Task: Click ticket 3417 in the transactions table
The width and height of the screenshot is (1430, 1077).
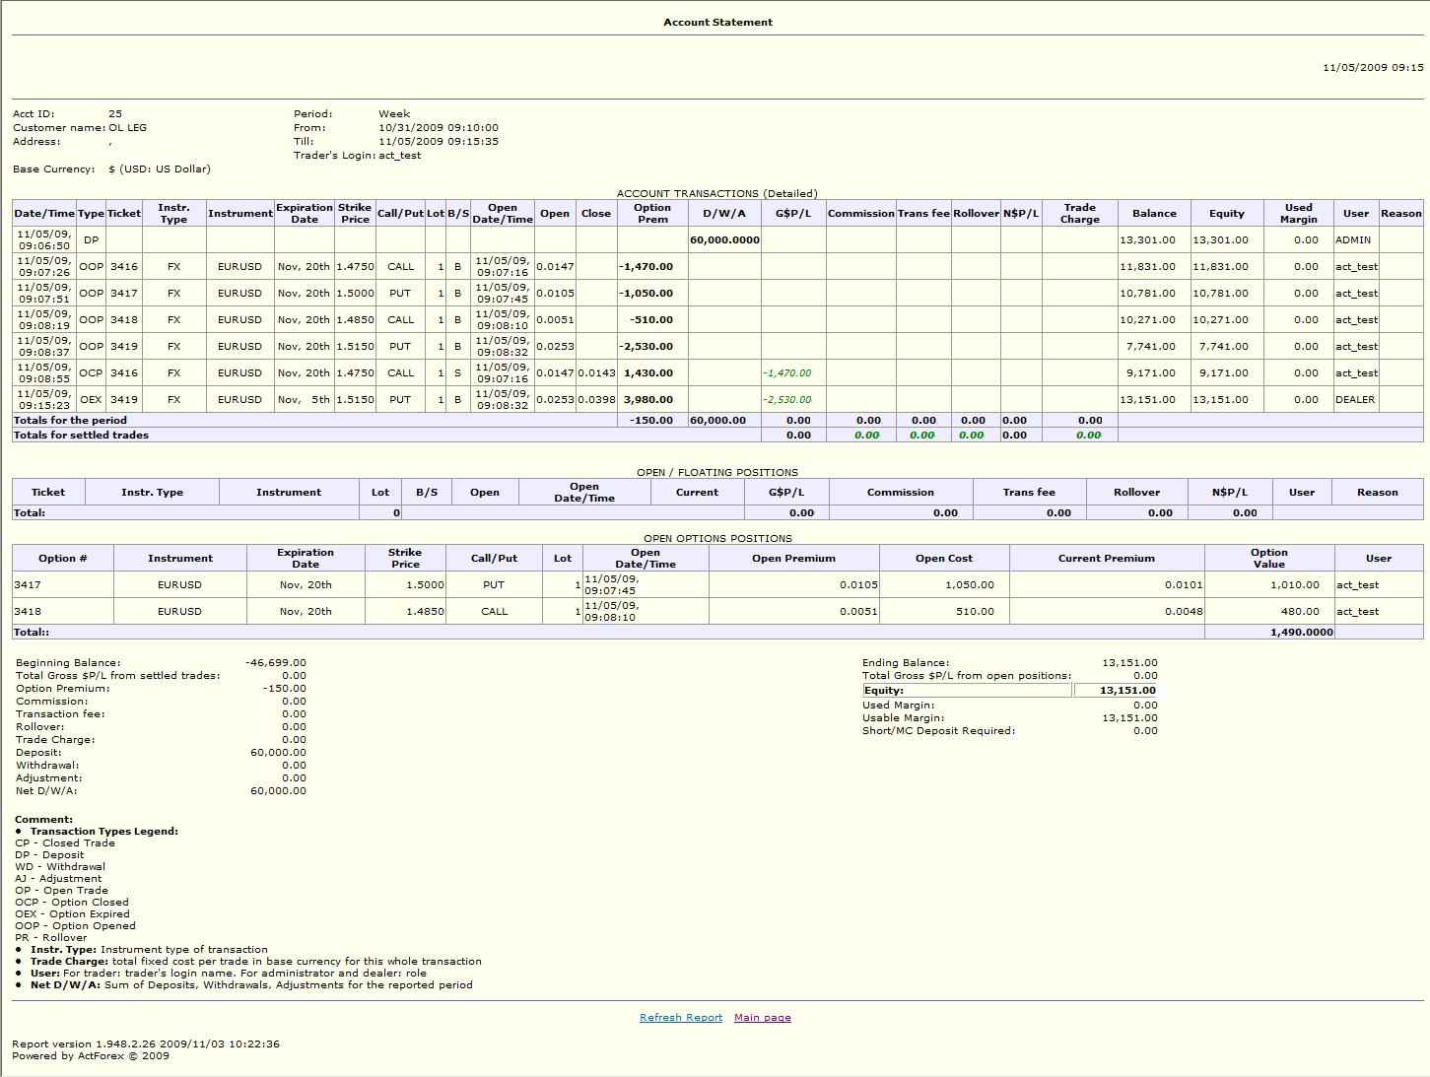Action: (x=124, y=294)
